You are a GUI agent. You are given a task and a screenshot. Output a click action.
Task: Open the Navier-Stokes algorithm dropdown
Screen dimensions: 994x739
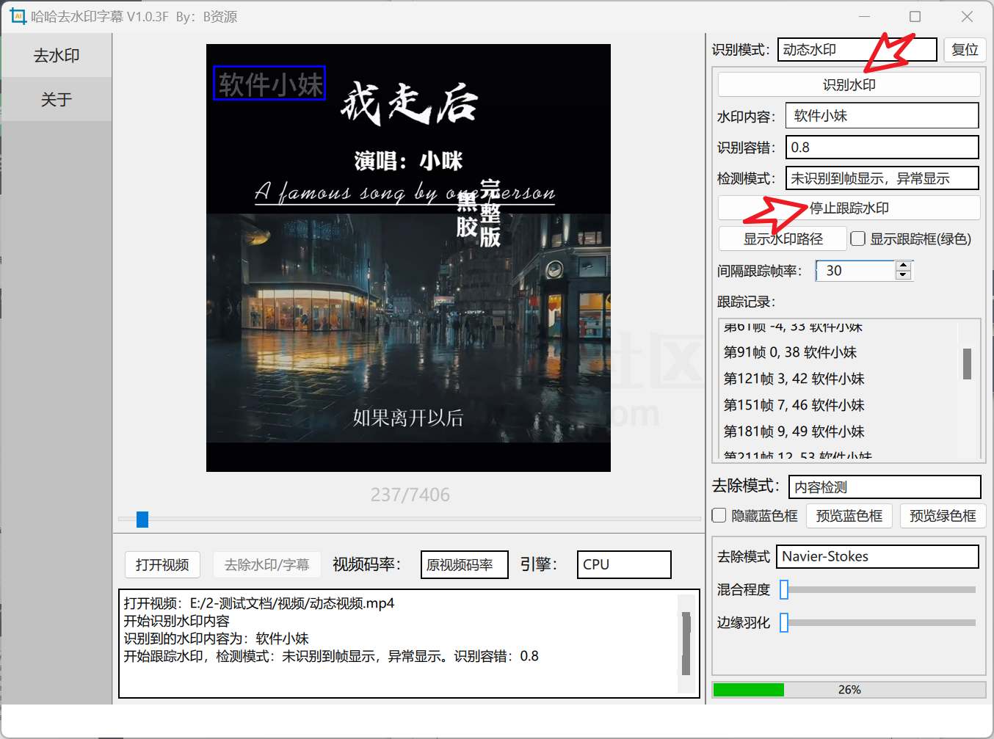coord(877,556)
